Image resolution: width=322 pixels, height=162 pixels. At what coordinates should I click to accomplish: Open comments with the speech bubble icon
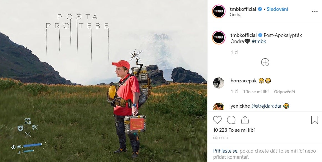[231, 120]
